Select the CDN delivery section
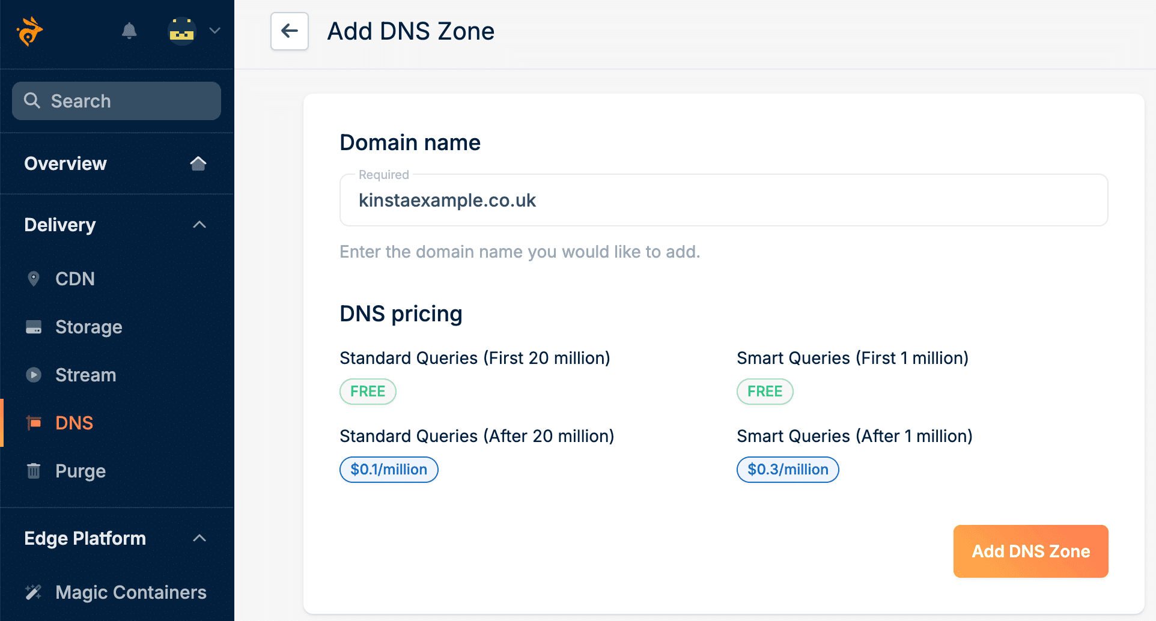1156x621 pixels. pos(75,278)
